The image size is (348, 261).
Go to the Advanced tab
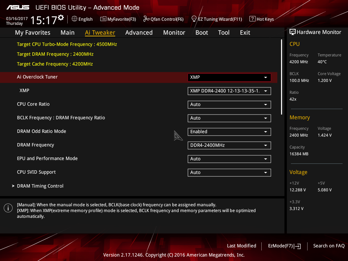[x=139, y=33]
